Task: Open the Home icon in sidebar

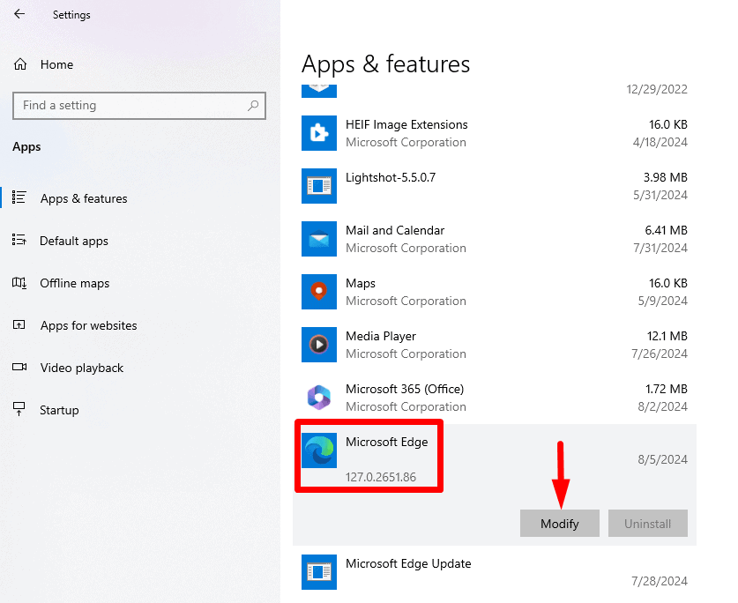Action: [20, 64]
